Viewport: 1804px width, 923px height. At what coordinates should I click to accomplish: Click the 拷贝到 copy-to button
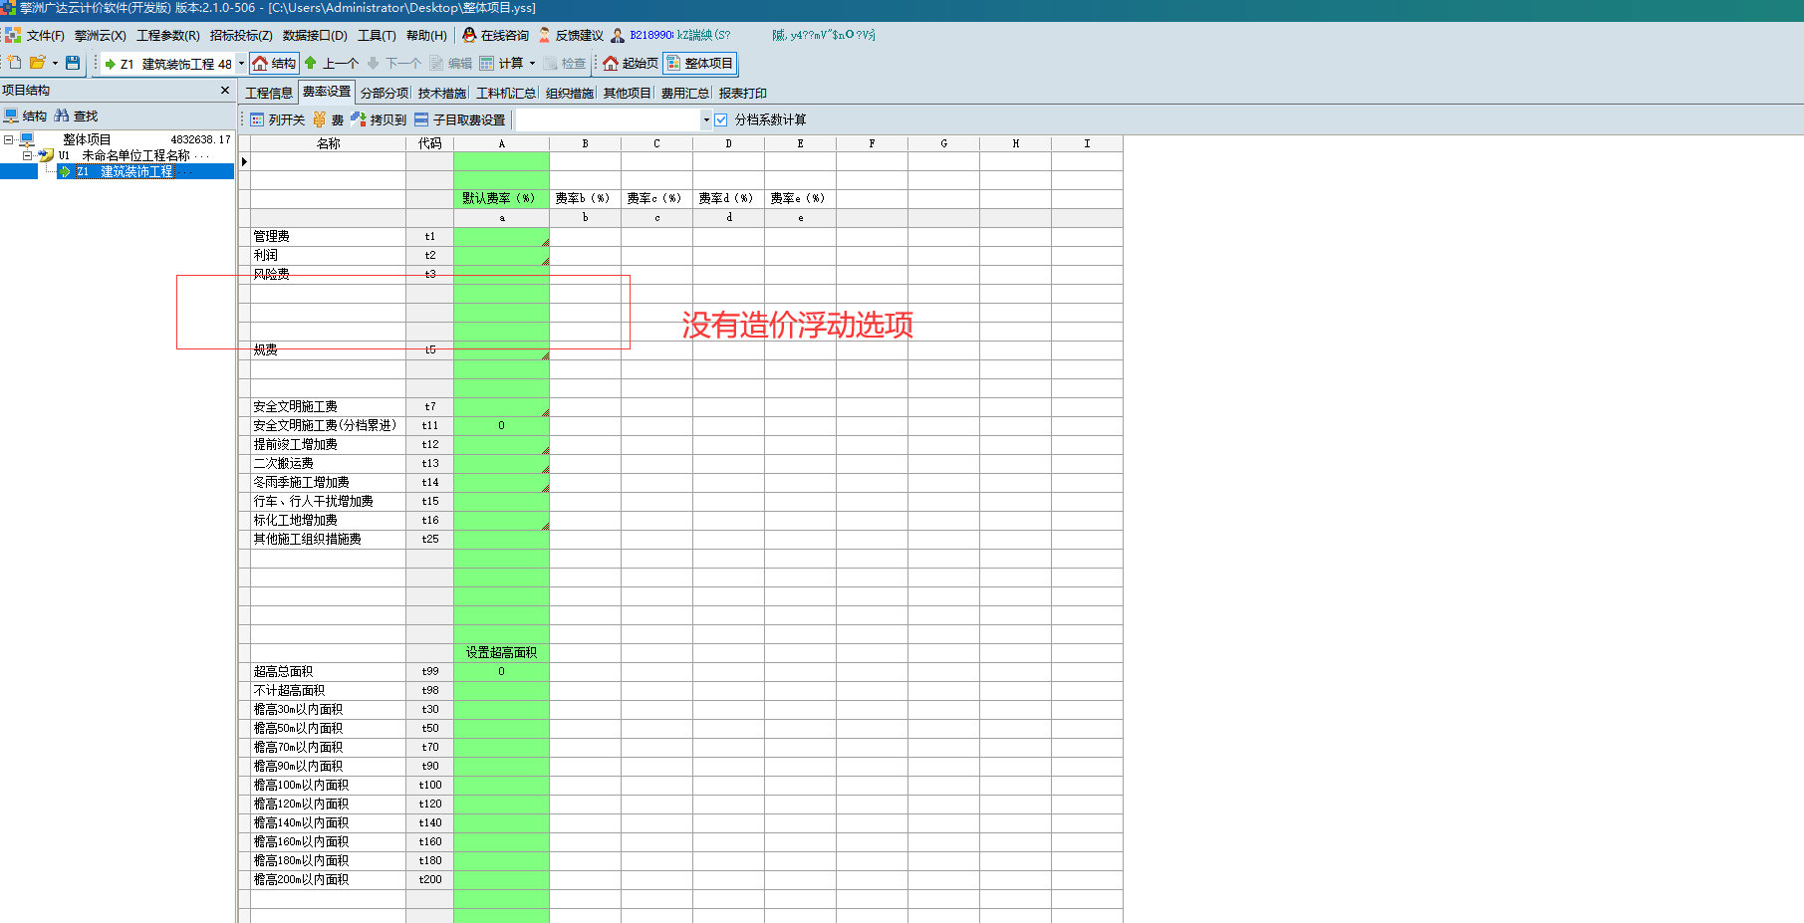(x=379, y=119)
